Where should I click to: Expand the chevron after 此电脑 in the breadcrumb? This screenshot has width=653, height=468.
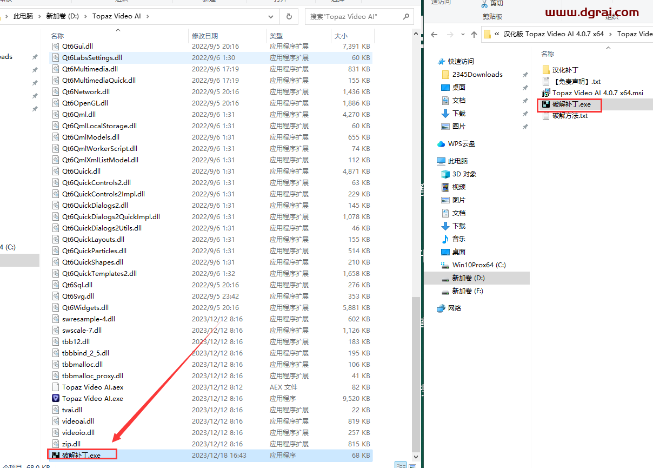pyautogui.click(x=39, y=16)
